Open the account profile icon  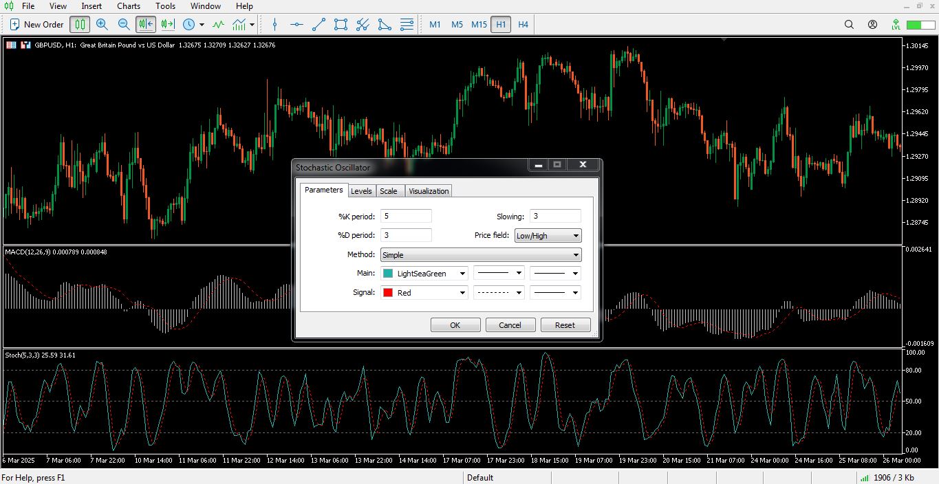tap(872, 24)
